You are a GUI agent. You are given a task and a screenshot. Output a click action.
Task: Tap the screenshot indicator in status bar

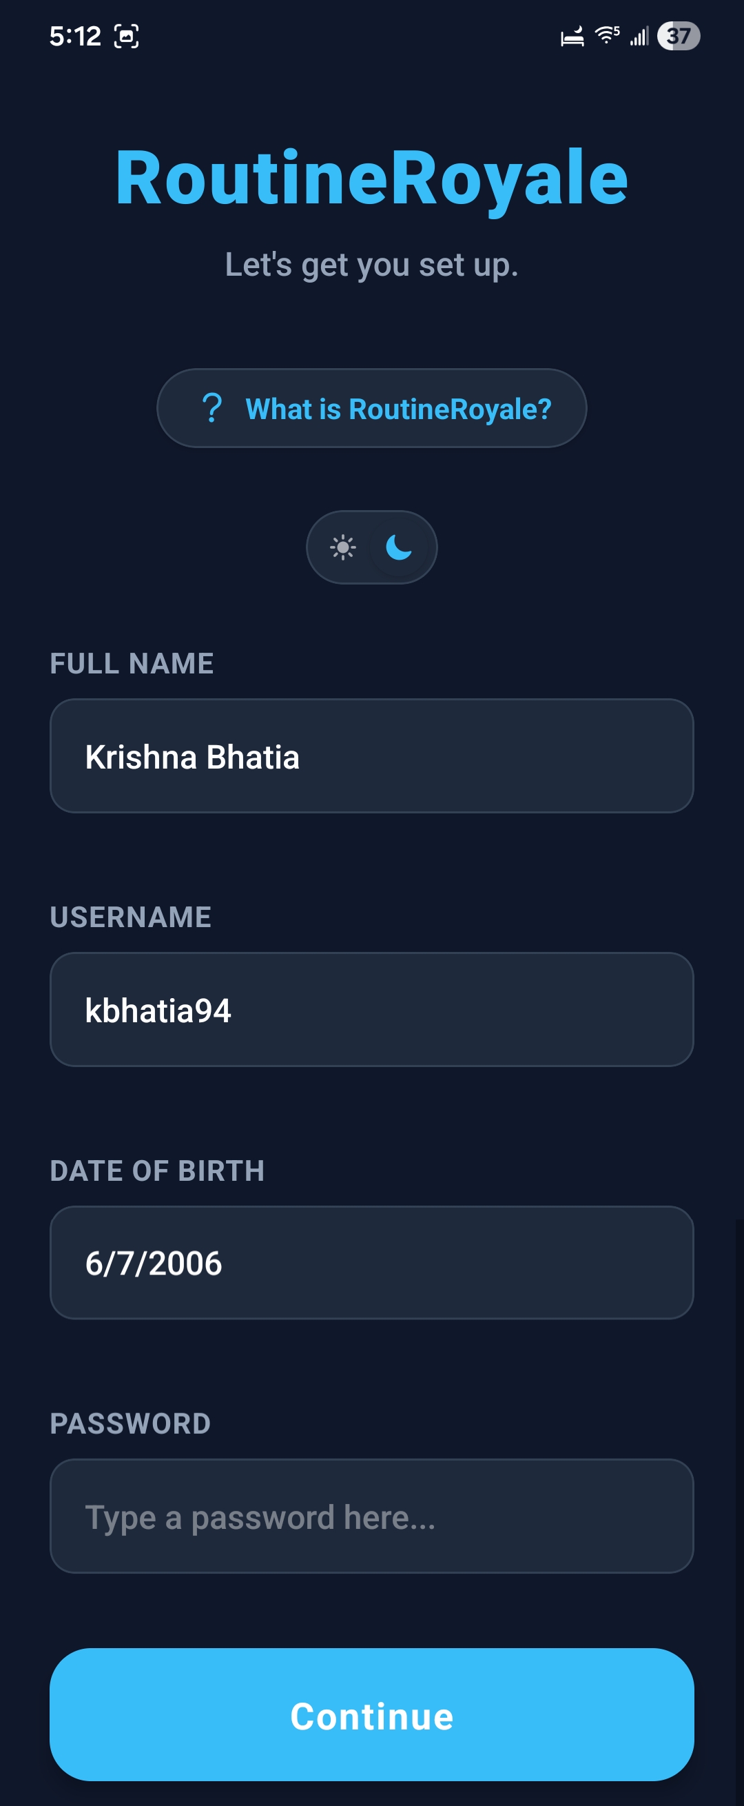pos(126,36)
